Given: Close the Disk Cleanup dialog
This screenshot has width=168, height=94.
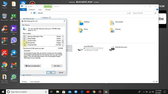Looking at the screenshot, I should (x=64, y=21).
